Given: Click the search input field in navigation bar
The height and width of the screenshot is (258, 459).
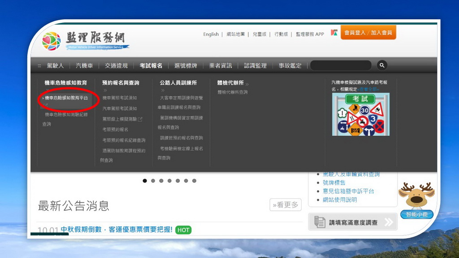Looking at the screenshot, I should 341,65.
